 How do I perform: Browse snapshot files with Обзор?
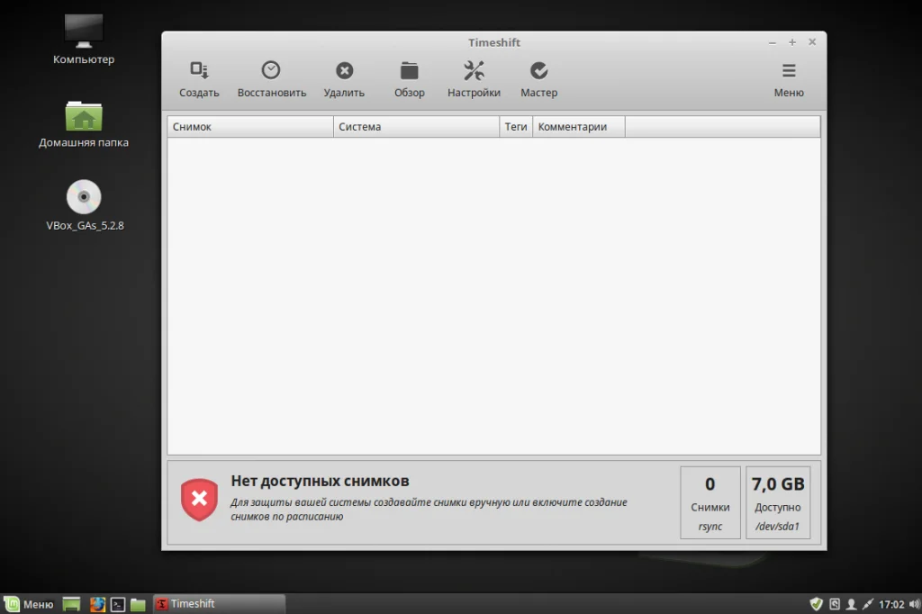coord(410,79)
